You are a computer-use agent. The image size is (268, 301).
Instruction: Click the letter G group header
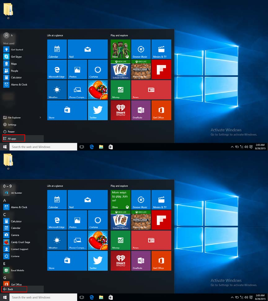click(5, 278)
